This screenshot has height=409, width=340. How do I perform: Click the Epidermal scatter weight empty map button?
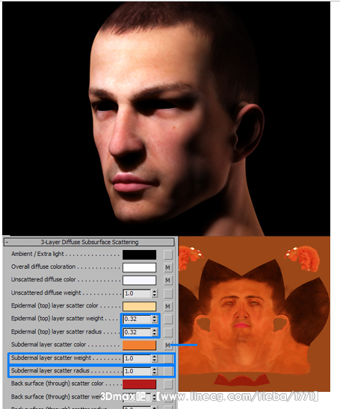point(168,319)
